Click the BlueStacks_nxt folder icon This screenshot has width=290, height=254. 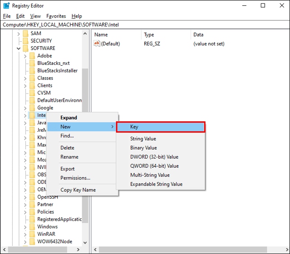(32, 63)
